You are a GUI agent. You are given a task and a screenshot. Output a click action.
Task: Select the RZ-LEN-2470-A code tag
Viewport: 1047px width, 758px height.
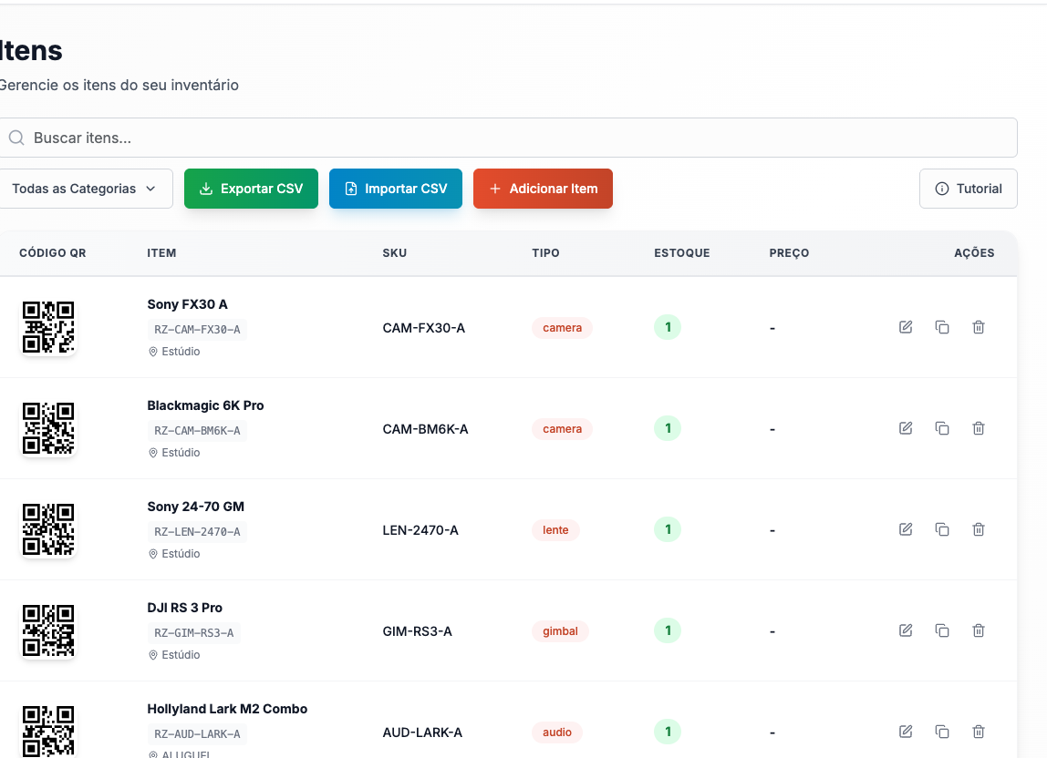[x=197, y=532]
